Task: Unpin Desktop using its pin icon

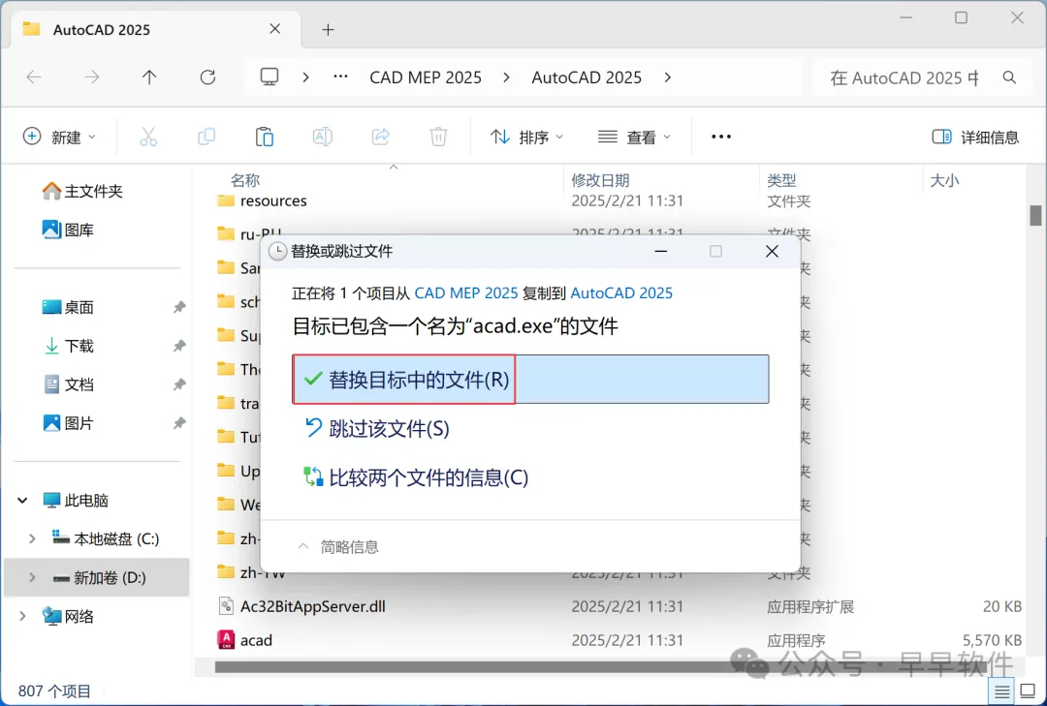Action: tap(179, 307)
